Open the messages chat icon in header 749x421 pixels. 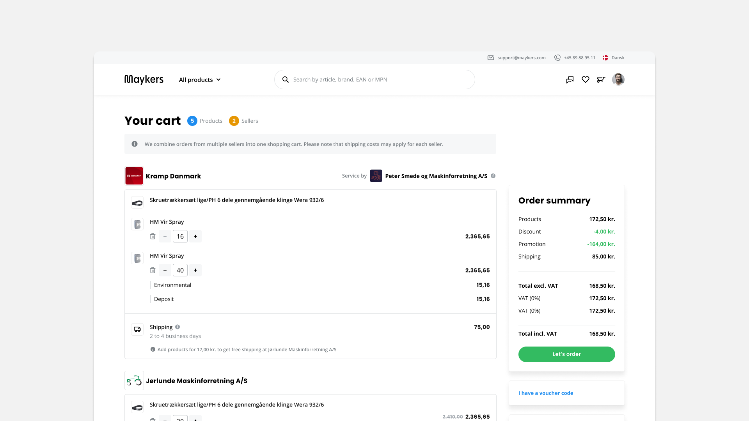point(570,80)
